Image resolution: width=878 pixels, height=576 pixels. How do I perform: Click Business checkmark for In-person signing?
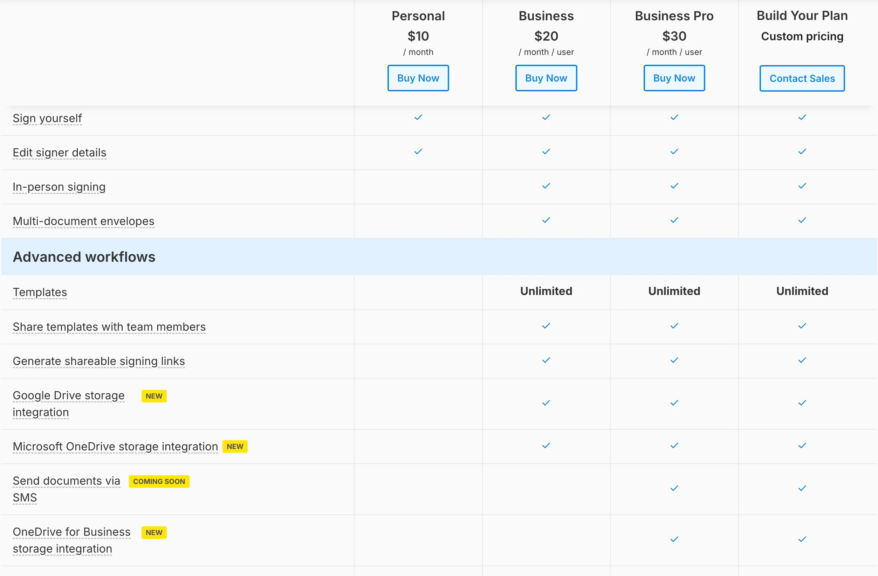546,186
